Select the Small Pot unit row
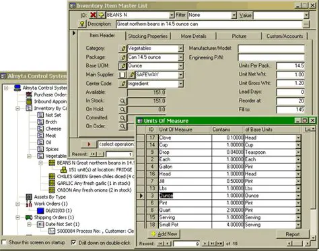Viewport: 319px width, 251px height. pos(219,225)
